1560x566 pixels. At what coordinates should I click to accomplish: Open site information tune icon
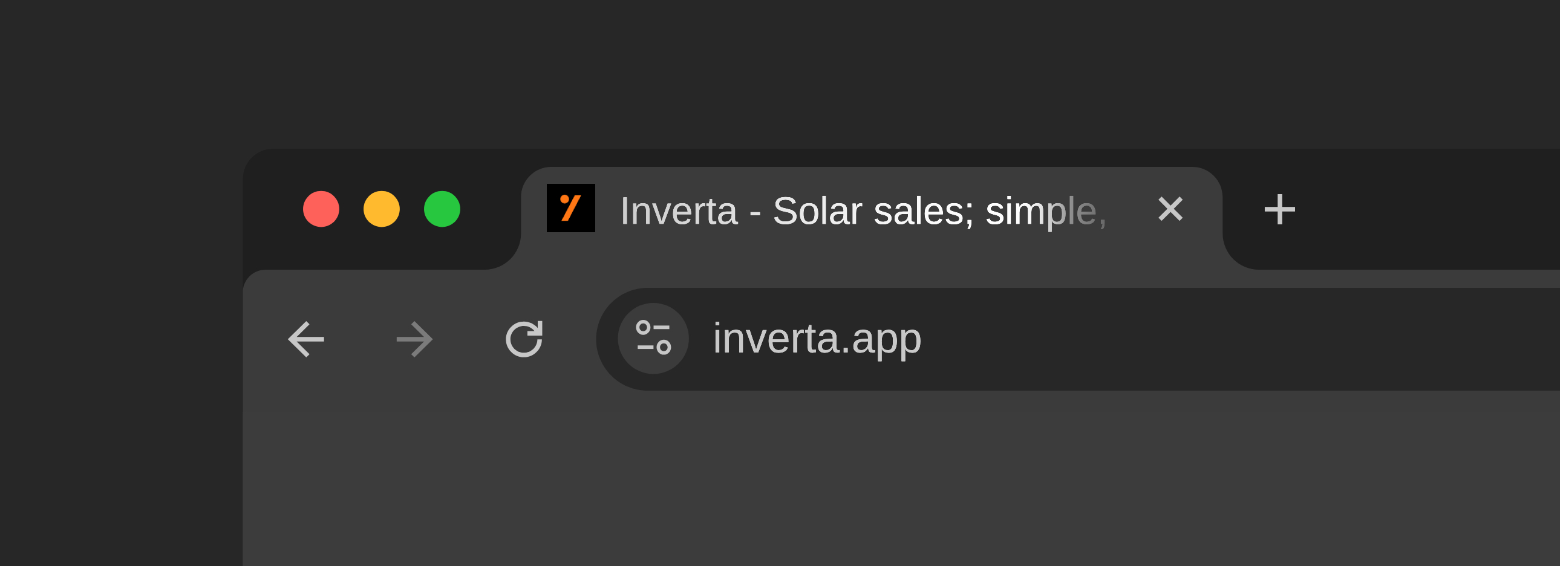tap(653, 339)
